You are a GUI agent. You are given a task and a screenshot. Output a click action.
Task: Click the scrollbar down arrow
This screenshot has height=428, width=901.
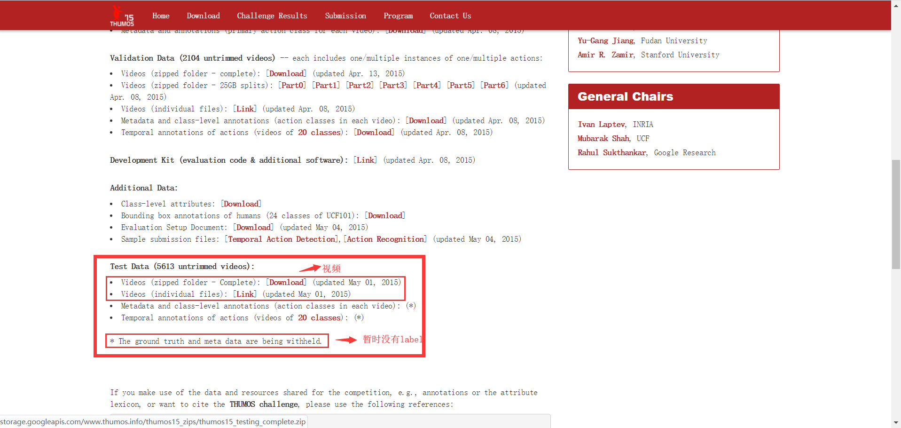tap(896, 423)
